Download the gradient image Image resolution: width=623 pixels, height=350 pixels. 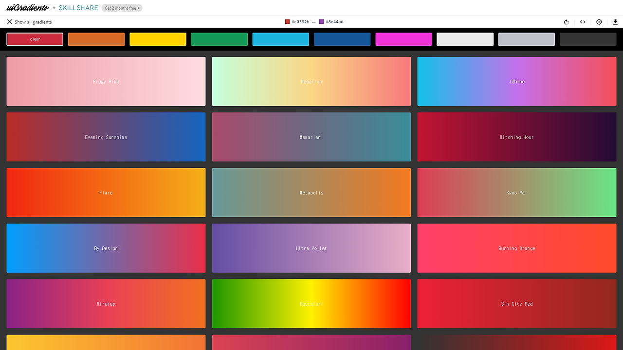616,22
